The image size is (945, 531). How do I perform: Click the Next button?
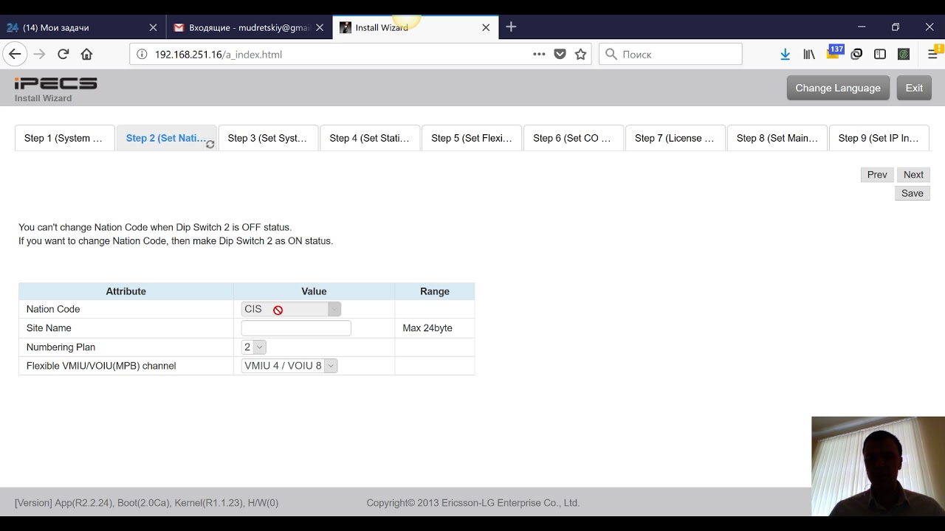[x=913, y=175]
